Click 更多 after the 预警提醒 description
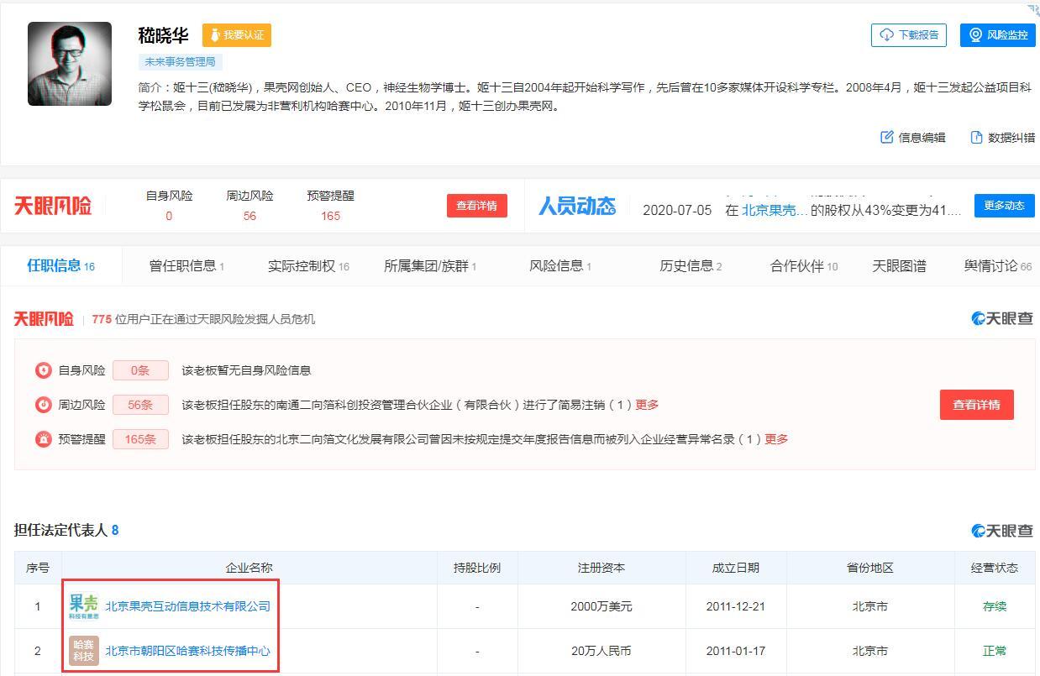The width and height of the screenshot is (1040, 676). 776,439
